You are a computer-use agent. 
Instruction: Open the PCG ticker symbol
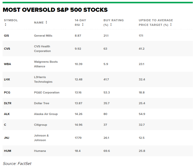[x=7, y=92]
